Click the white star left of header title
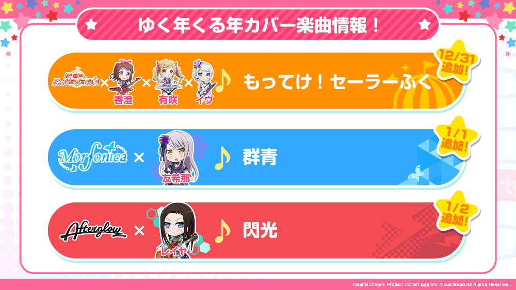516x290 pixels. click(91, 24)
